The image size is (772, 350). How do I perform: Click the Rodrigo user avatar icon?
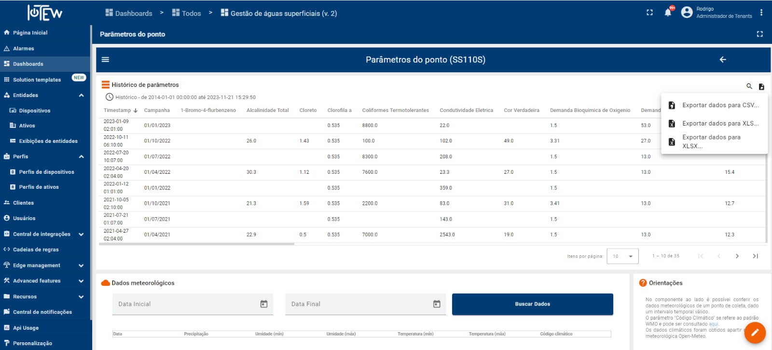[x=687, y=13]
